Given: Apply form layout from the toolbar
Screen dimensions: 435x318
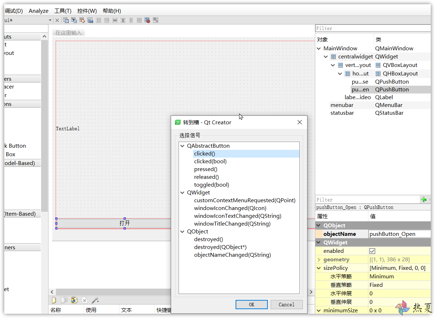Looking at the screenshot, I should tap(131, 20).
